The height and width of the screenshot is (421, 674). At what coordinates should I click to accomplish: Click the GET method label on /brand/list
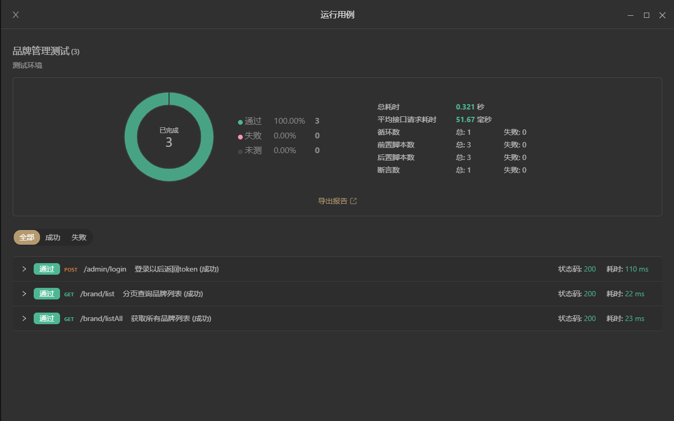(69, 294)
